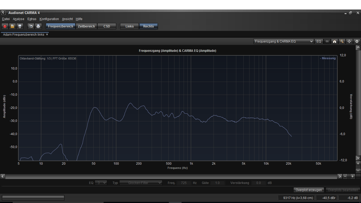Click the Verstärkung input field showing 0.0
Image resolution: width=361 pixels, height=203 pixels.
point(258,183)
